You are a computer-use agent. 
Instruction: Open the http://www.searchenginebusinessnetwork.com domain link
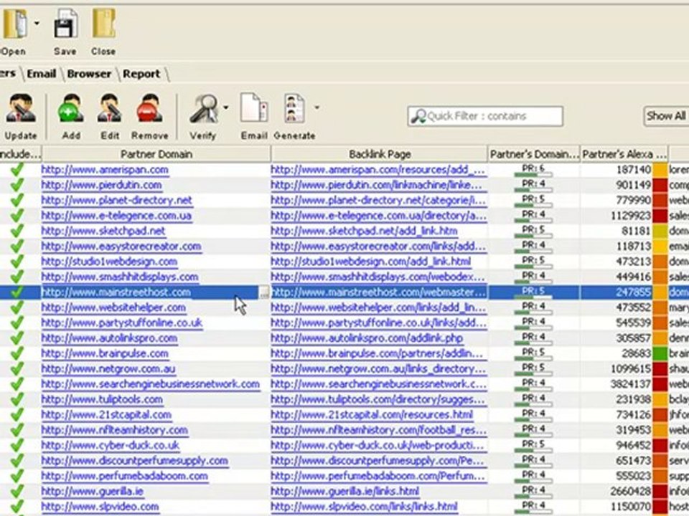click(x=151, y=384)
